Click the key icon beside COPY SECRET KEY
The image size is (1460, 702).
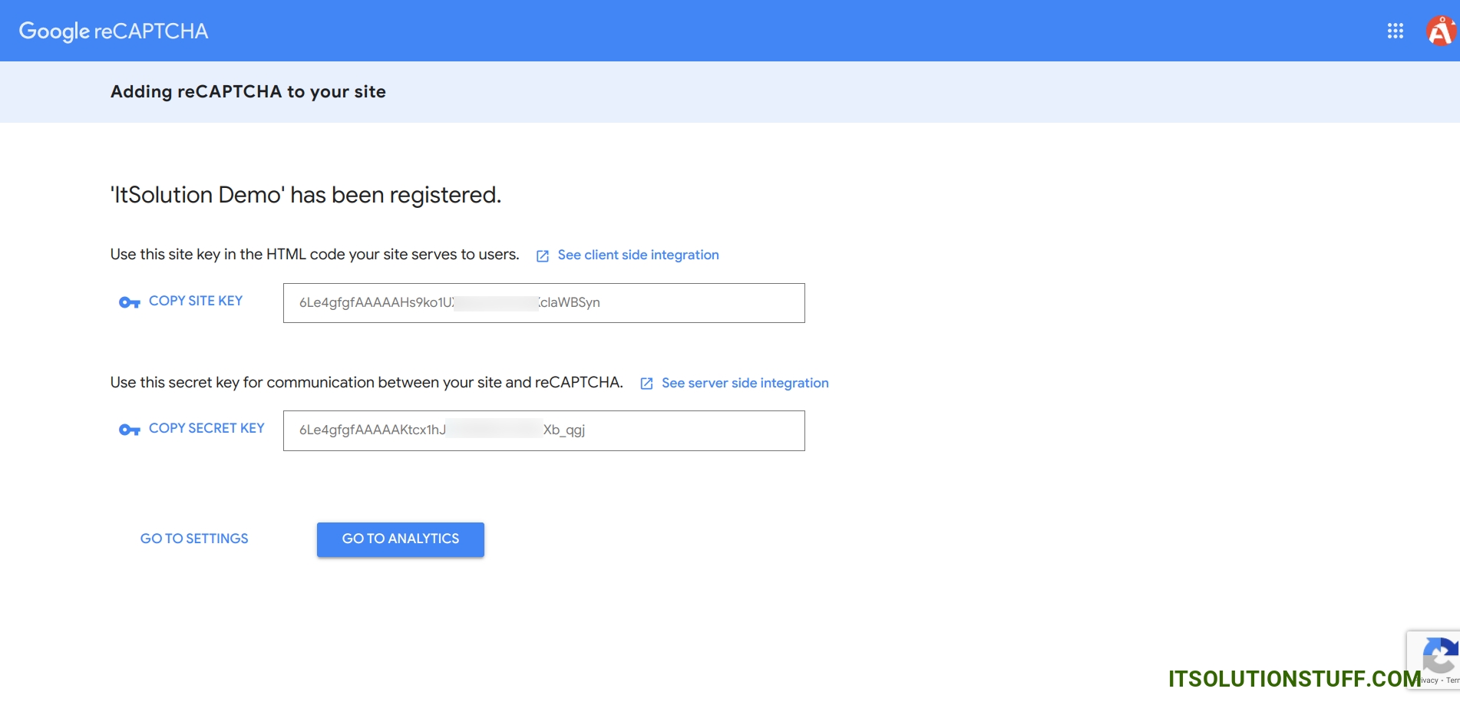129,430
